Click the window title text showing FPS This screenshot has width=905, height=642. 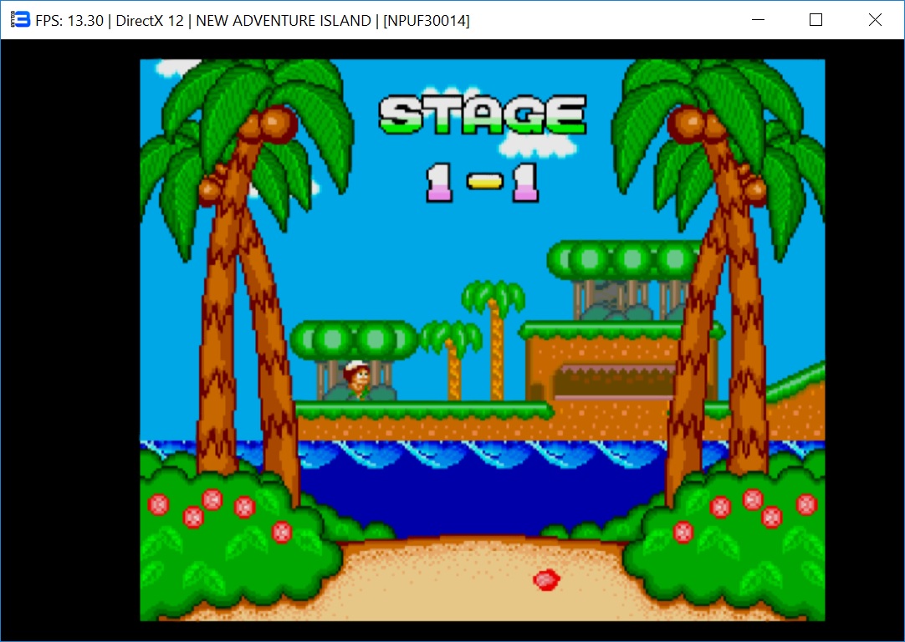(x=253, y=21)
